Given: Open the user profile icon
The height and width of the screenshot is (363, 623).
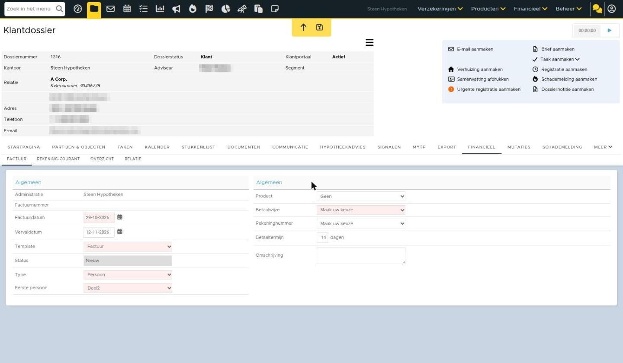Looking at the screenshot, I should click(612, 9).
